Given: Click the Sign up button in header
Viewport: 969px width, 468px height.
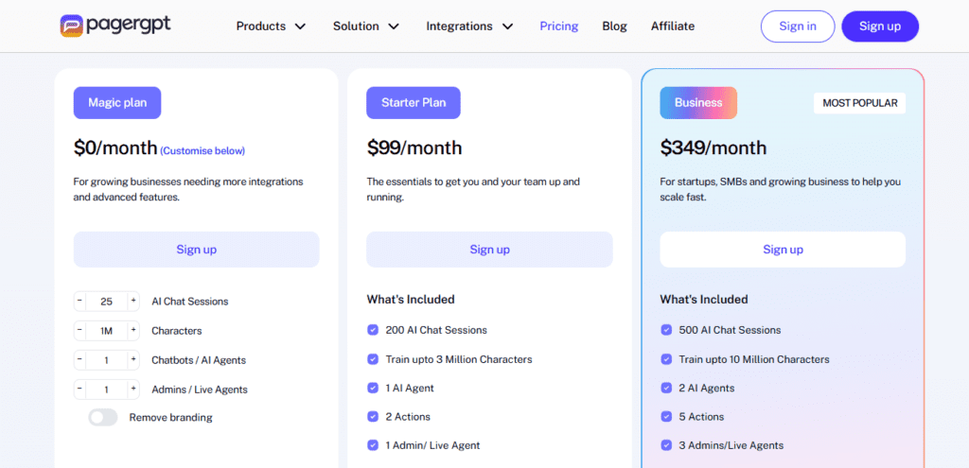Looking at the screenshot, I should point(880,26).
